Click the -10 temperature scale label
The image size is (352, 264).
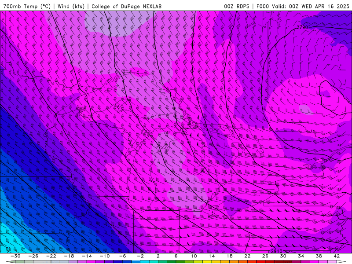coord(105,256)
